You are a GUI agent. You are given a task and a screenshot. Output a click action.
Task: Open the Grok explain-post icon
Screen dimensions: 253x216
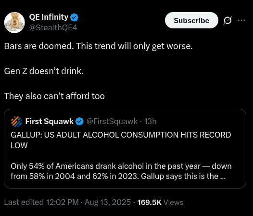(x=228, y=20)
